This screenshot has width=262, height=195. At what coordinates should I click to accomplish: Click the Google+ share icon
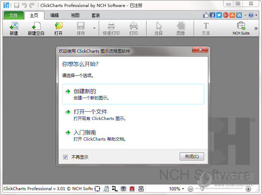tap(226, 15)
